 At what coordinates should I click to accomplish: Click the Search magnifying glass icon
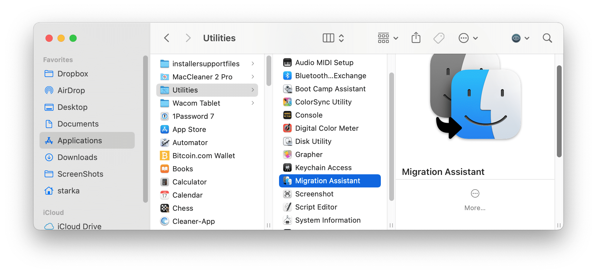[x=547, y=38]
